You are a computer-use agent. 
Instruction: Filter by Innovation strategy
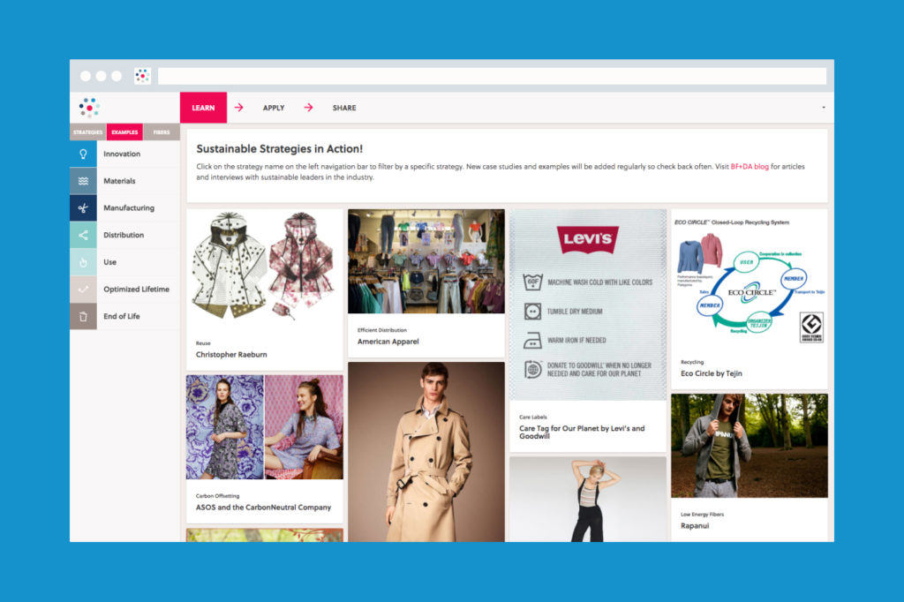124,154
